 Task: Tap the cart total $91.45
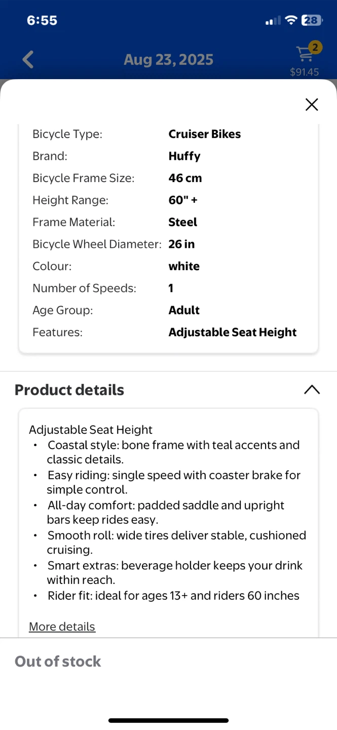coord(304,72)
